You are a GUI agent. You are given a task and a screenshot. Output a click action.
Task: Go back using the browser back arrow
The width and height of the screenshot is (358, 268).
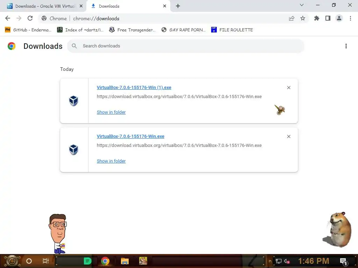(8, 18)
